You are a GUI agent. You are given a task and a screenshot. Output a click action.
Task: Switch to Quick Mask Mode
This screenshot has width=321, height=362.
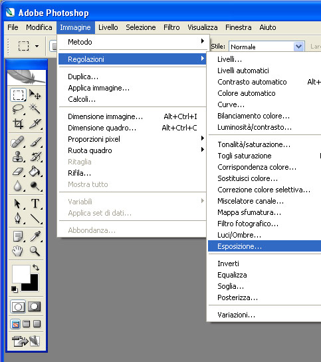pos(35,307)
